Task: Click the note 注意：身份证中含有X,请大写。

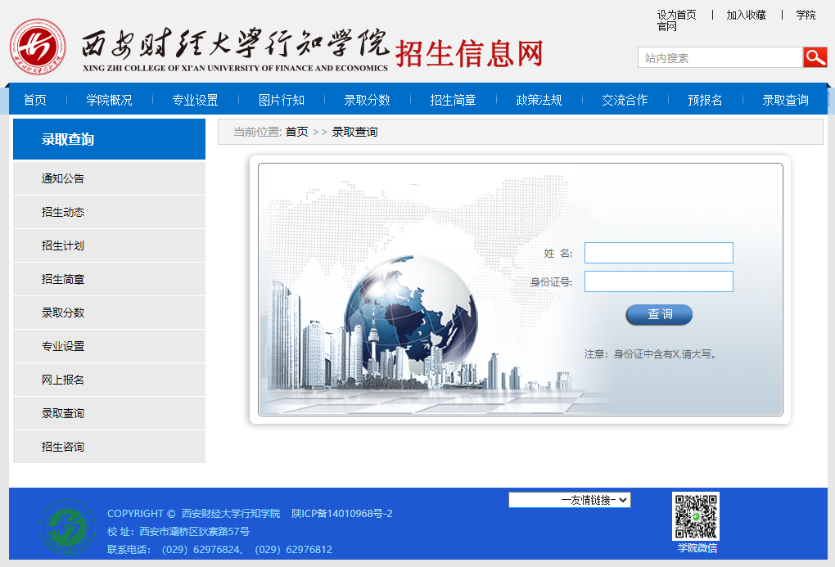Action: (x=650, y=354)
